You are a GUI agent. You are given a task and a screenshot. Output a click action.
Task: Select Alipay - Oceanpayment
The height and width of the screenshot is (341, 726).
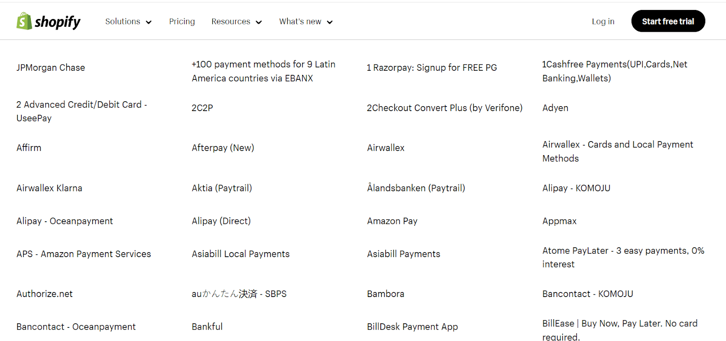click(x=65, y=221)
